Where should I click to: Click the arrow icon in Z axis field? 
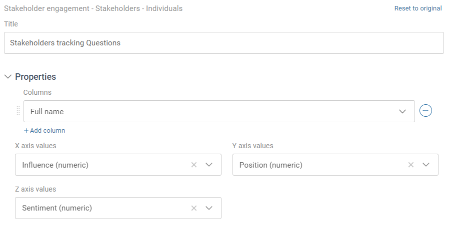pos(209,208)
